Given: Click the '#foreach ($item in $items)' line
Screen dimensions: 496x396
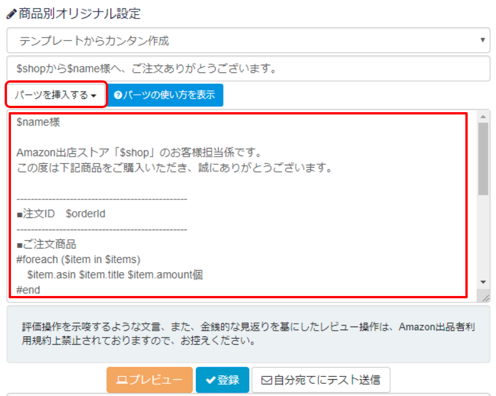Looking at the screenshot, I should click(x=79, y=260).
